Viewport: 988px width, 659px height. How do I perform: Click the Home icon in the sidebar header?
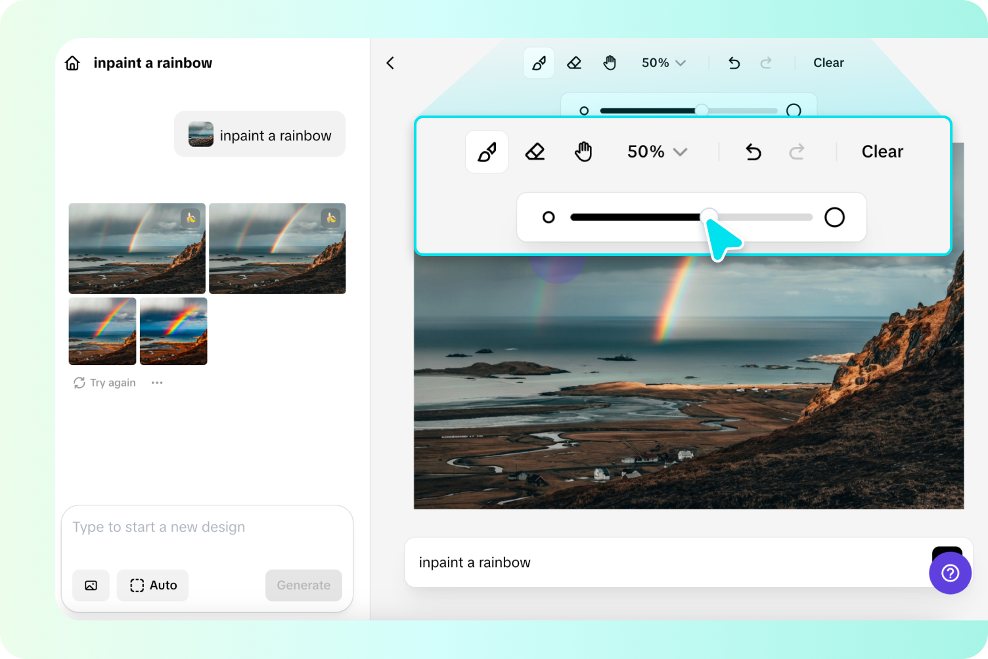pyautogui.click(x=72, y=62)
